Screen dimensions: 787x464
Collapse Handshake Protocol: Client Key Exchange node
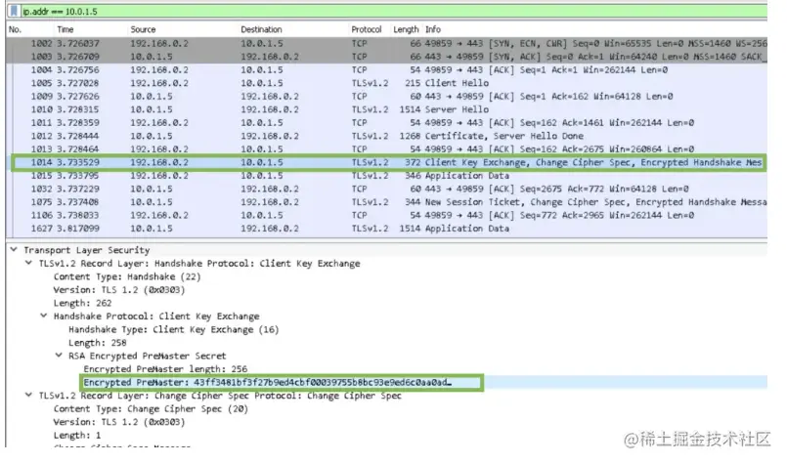44,316
